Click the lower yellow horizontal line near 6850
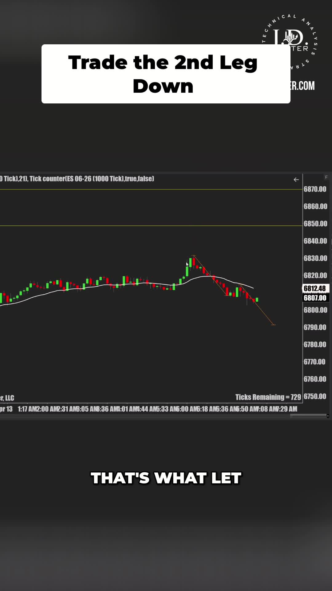The width and height of the screenshot is (332, 591). (151, 226)
